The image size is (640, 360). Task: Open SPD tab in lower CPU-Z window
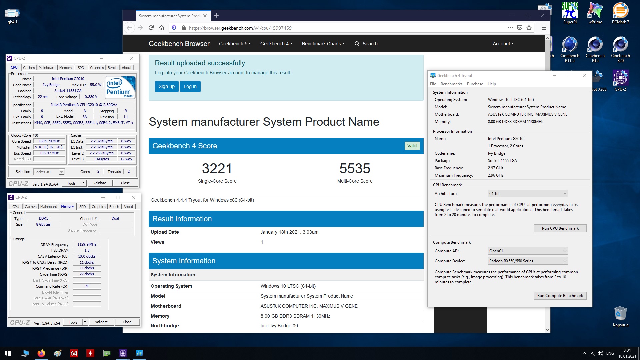83,207
